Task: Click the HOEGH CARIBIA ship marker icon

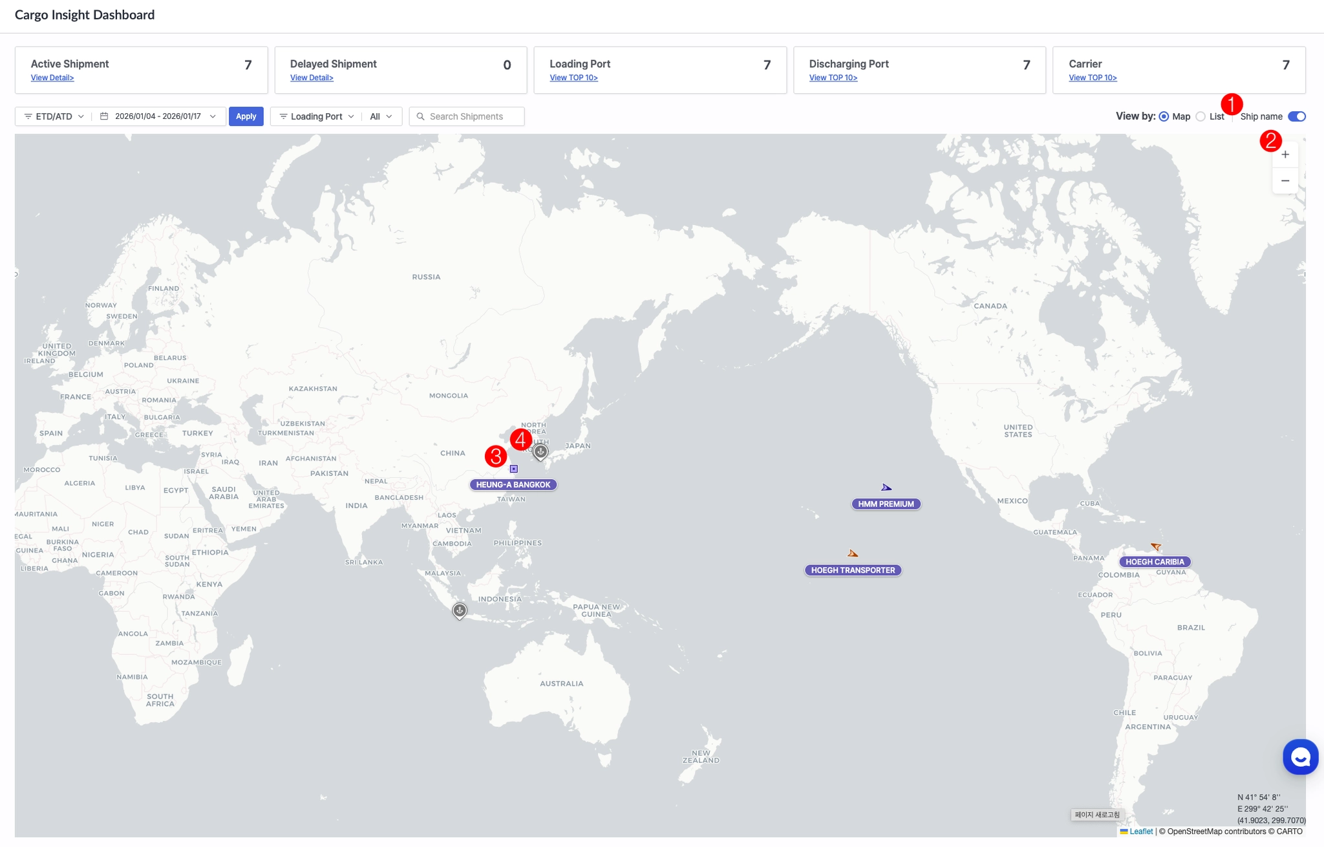Action: (1156, 547)
